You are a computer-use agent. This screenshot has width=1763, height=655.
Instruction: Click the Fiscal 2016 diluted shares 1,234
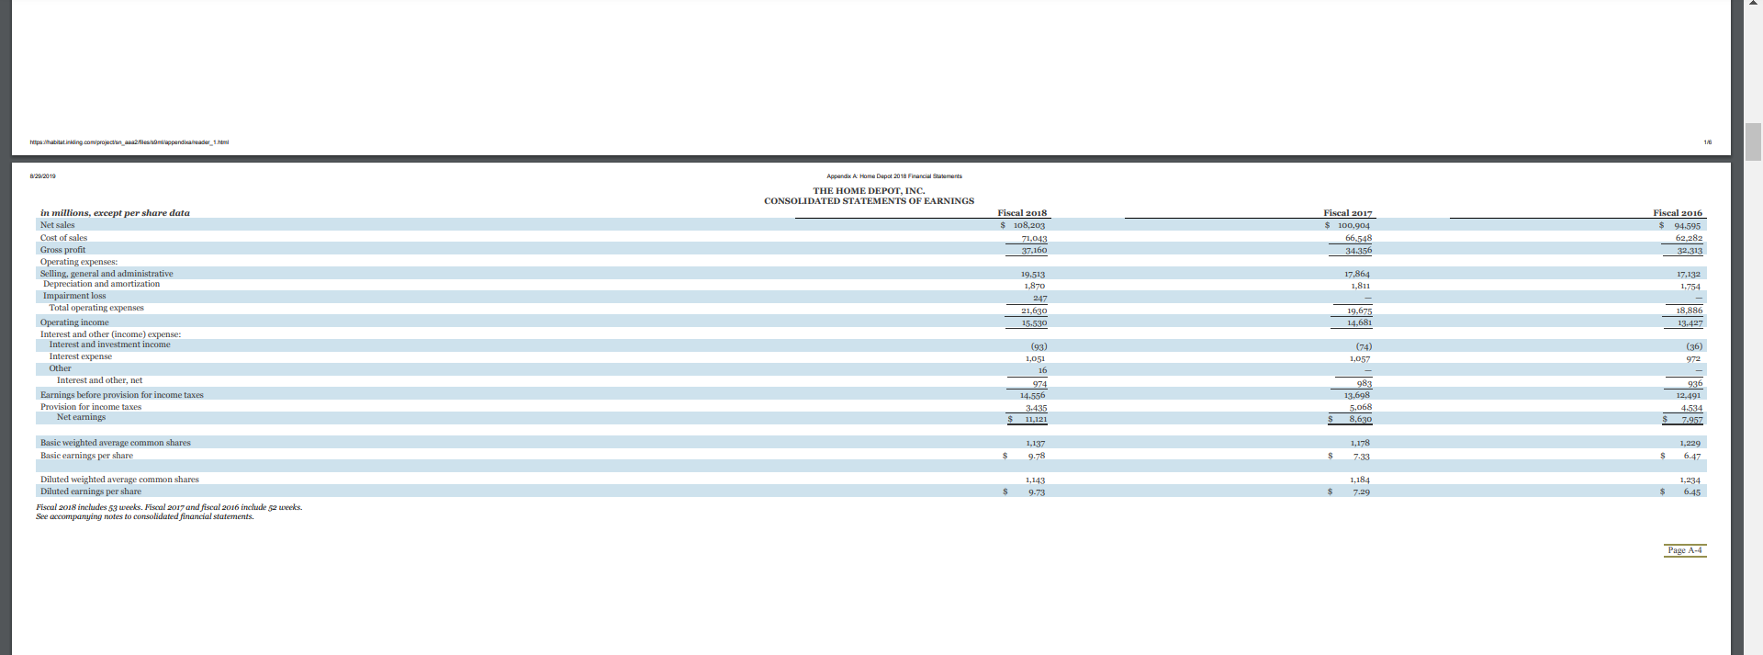pyautogui.click(x=1690, y=480)
